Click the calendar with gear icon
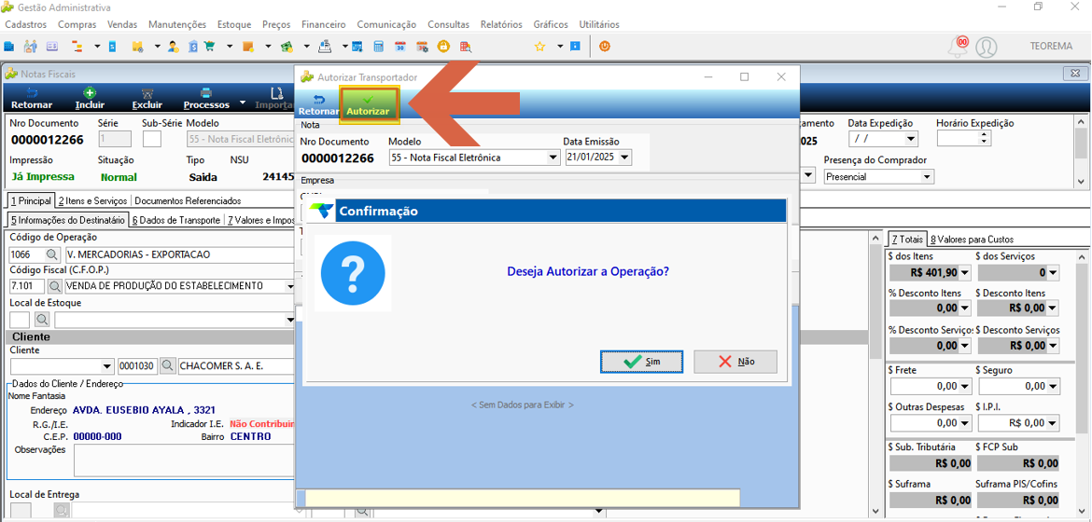The image size is (1092, 522). click(x=422, y=47)
